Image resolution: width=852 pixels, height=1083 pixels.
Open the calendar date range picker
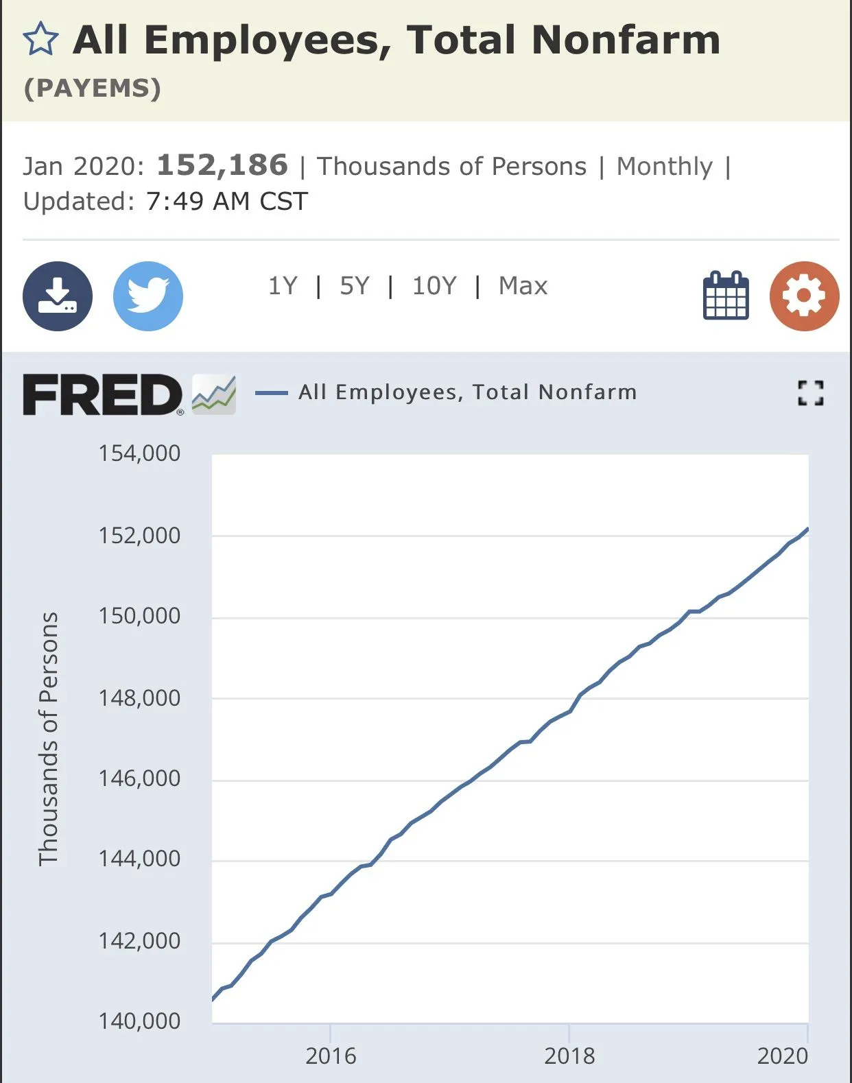[x=726, y=296]
